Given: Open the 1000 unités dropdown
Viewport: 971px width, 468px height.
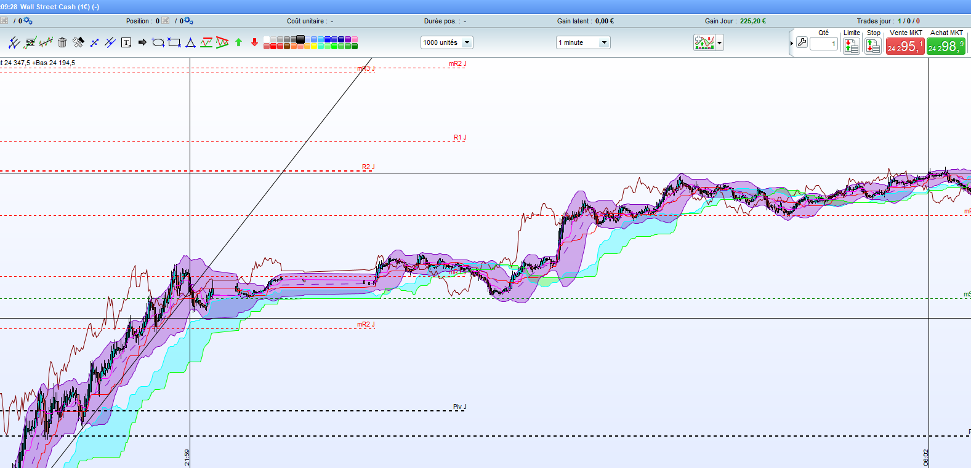Looking at the screenshot, I should (x=447, y=42).
